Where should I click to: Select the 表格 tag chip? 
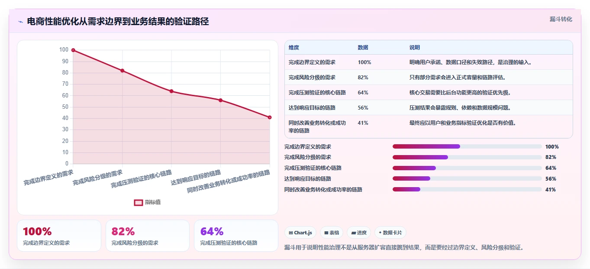coord(332,233)
